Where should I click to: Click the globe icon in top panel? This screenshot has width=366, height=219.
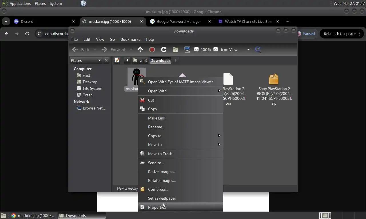tap(83, 3)
